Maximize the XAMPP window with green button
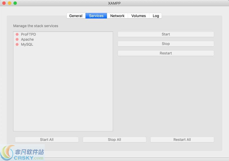Screen dimensions: 229x161 click(15, 3)
